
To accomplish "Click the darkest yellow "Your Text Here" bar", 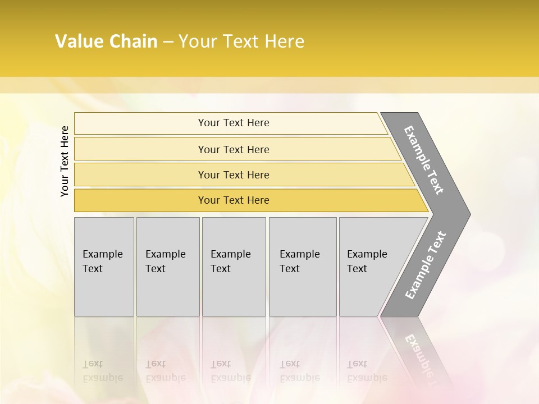I will (234, 200).
